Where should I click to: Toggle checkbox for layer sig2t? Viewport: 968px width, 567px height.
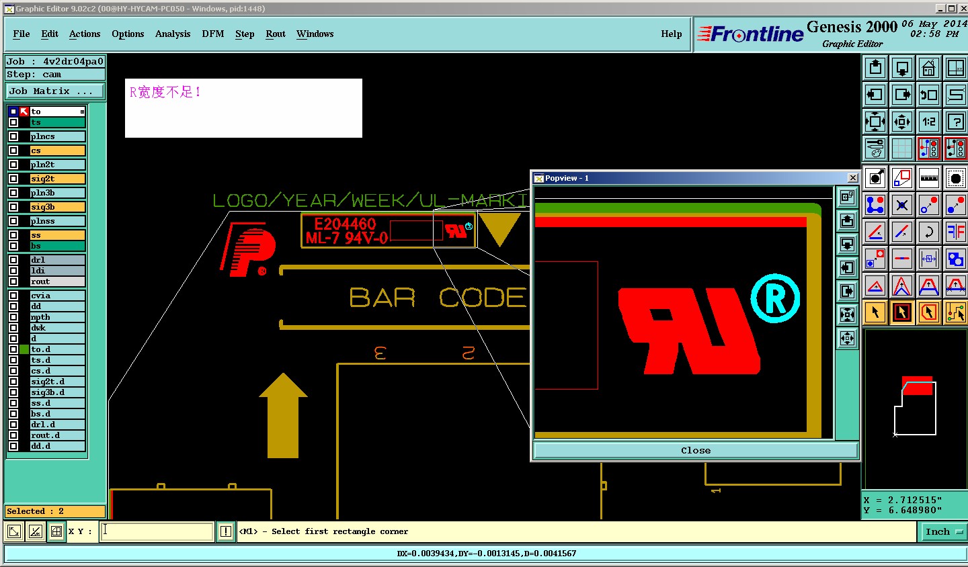point(13,179)
